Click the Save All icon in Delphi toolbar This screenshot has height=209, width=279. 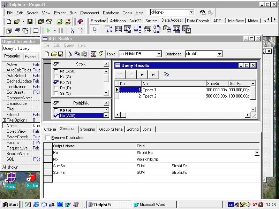(41, 22)
